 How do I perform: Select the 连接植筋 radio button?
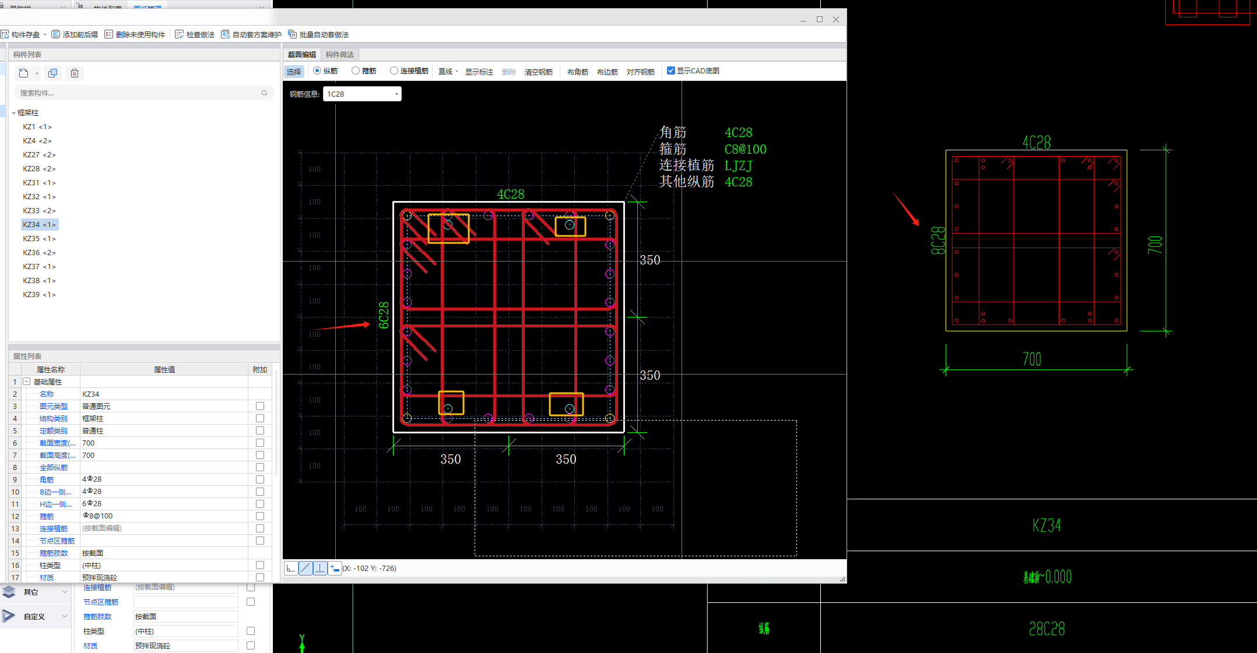click(x=394, y=70)
